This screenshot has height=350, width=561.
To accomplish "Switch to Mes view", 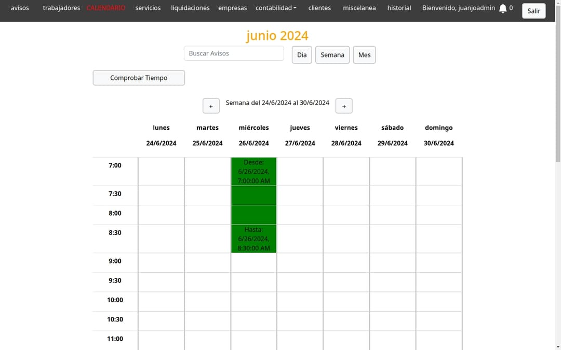I will click(x=364, y=54).
